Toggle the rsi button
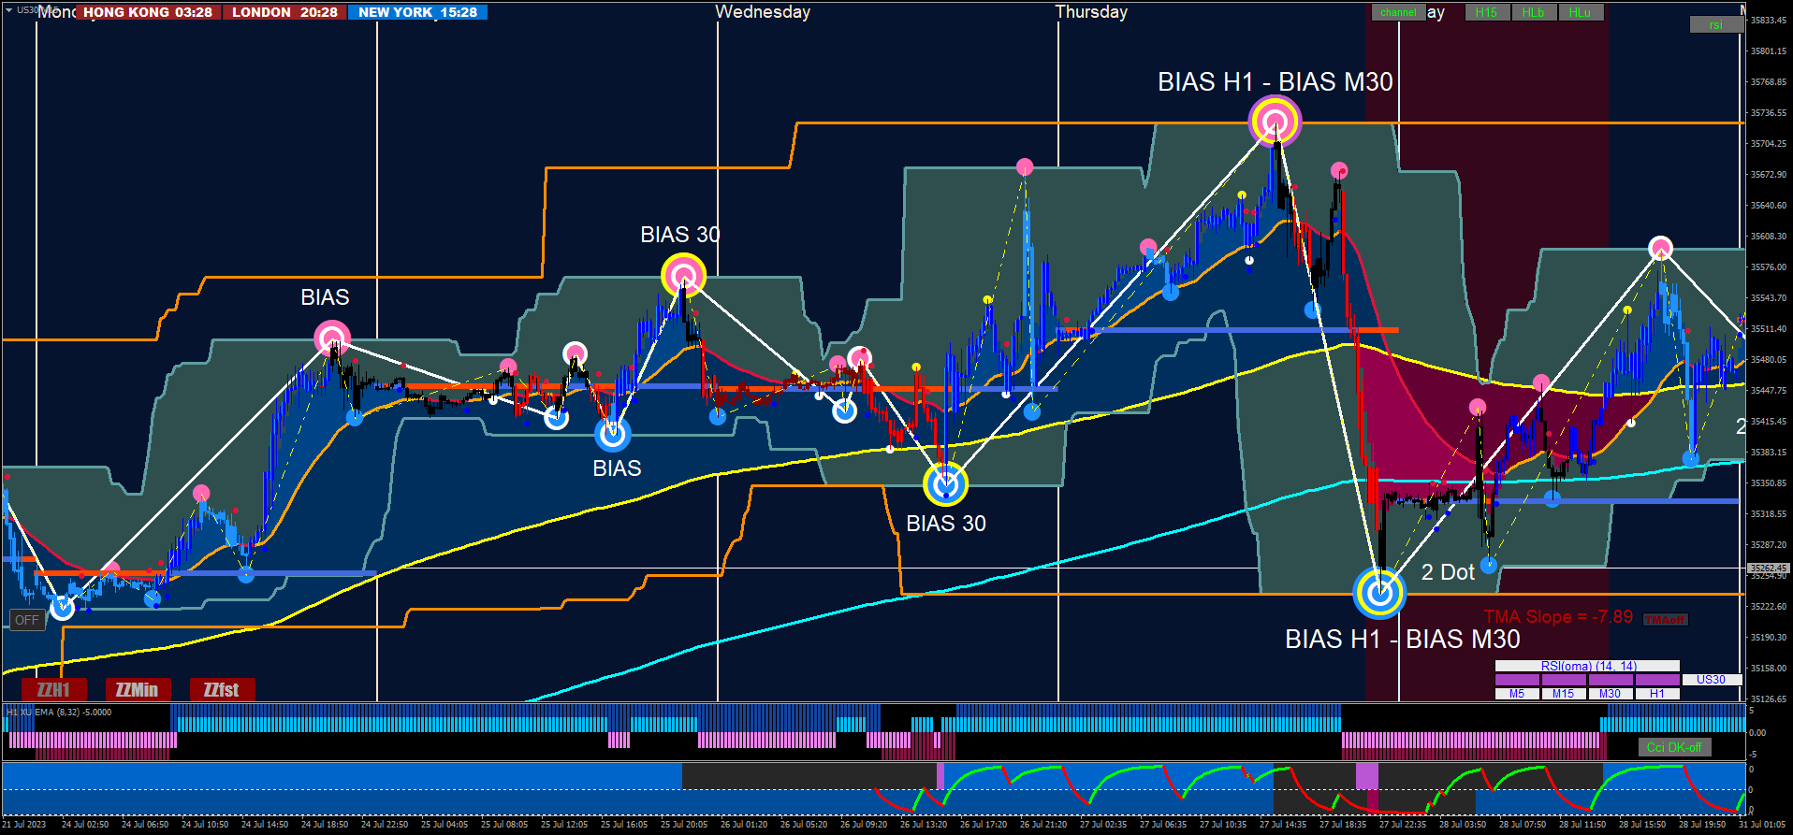 pos(1716,24)
